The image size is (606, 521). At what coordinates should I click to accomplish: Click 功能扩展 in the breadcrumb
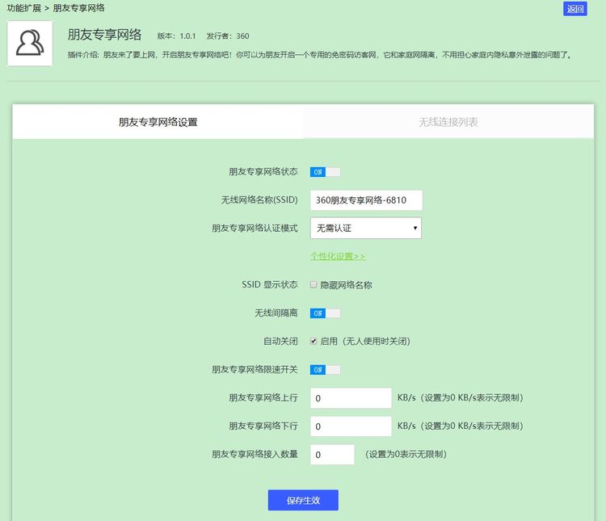tap(24, 8)
